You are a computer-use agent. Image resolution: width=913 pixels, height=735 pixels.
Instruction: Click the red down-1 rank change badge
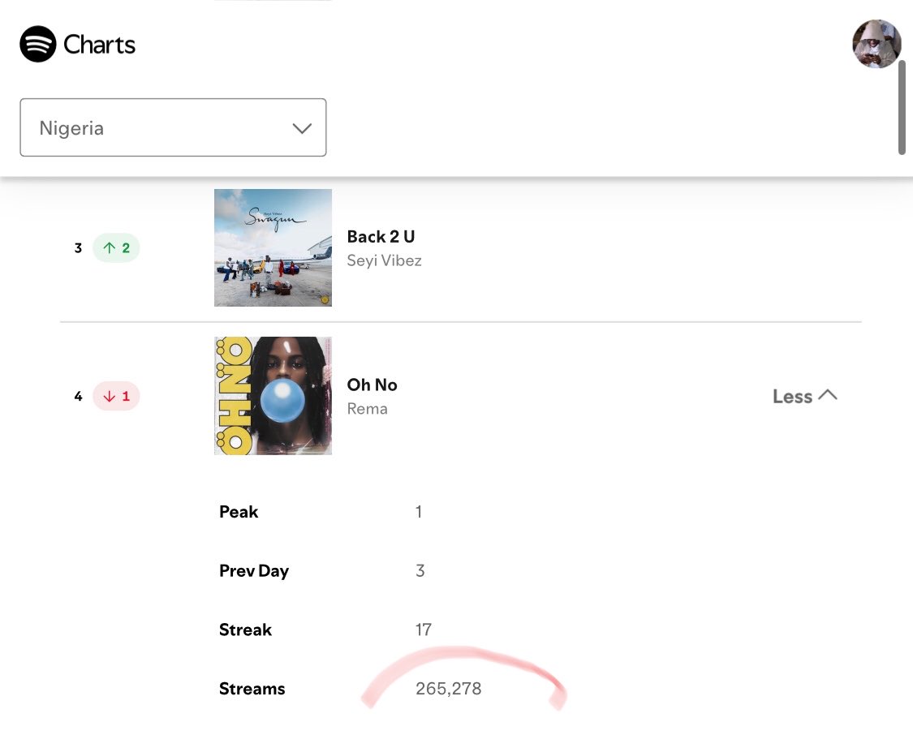click(x=116, y=397)
